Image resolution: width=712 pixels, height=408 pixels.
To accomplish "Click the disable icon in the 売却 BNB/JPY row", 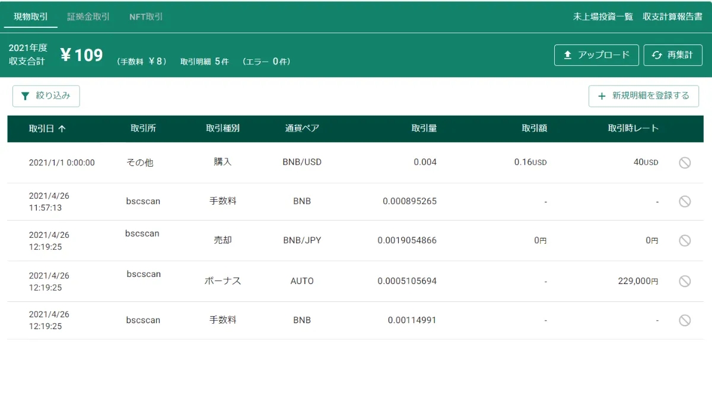I will tap(685, 241).
